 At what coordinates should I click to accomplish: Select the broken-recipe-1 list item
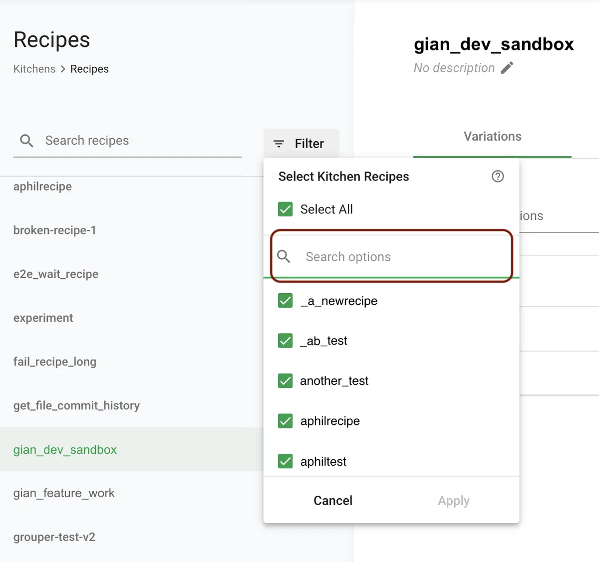(x=55, y=230)
